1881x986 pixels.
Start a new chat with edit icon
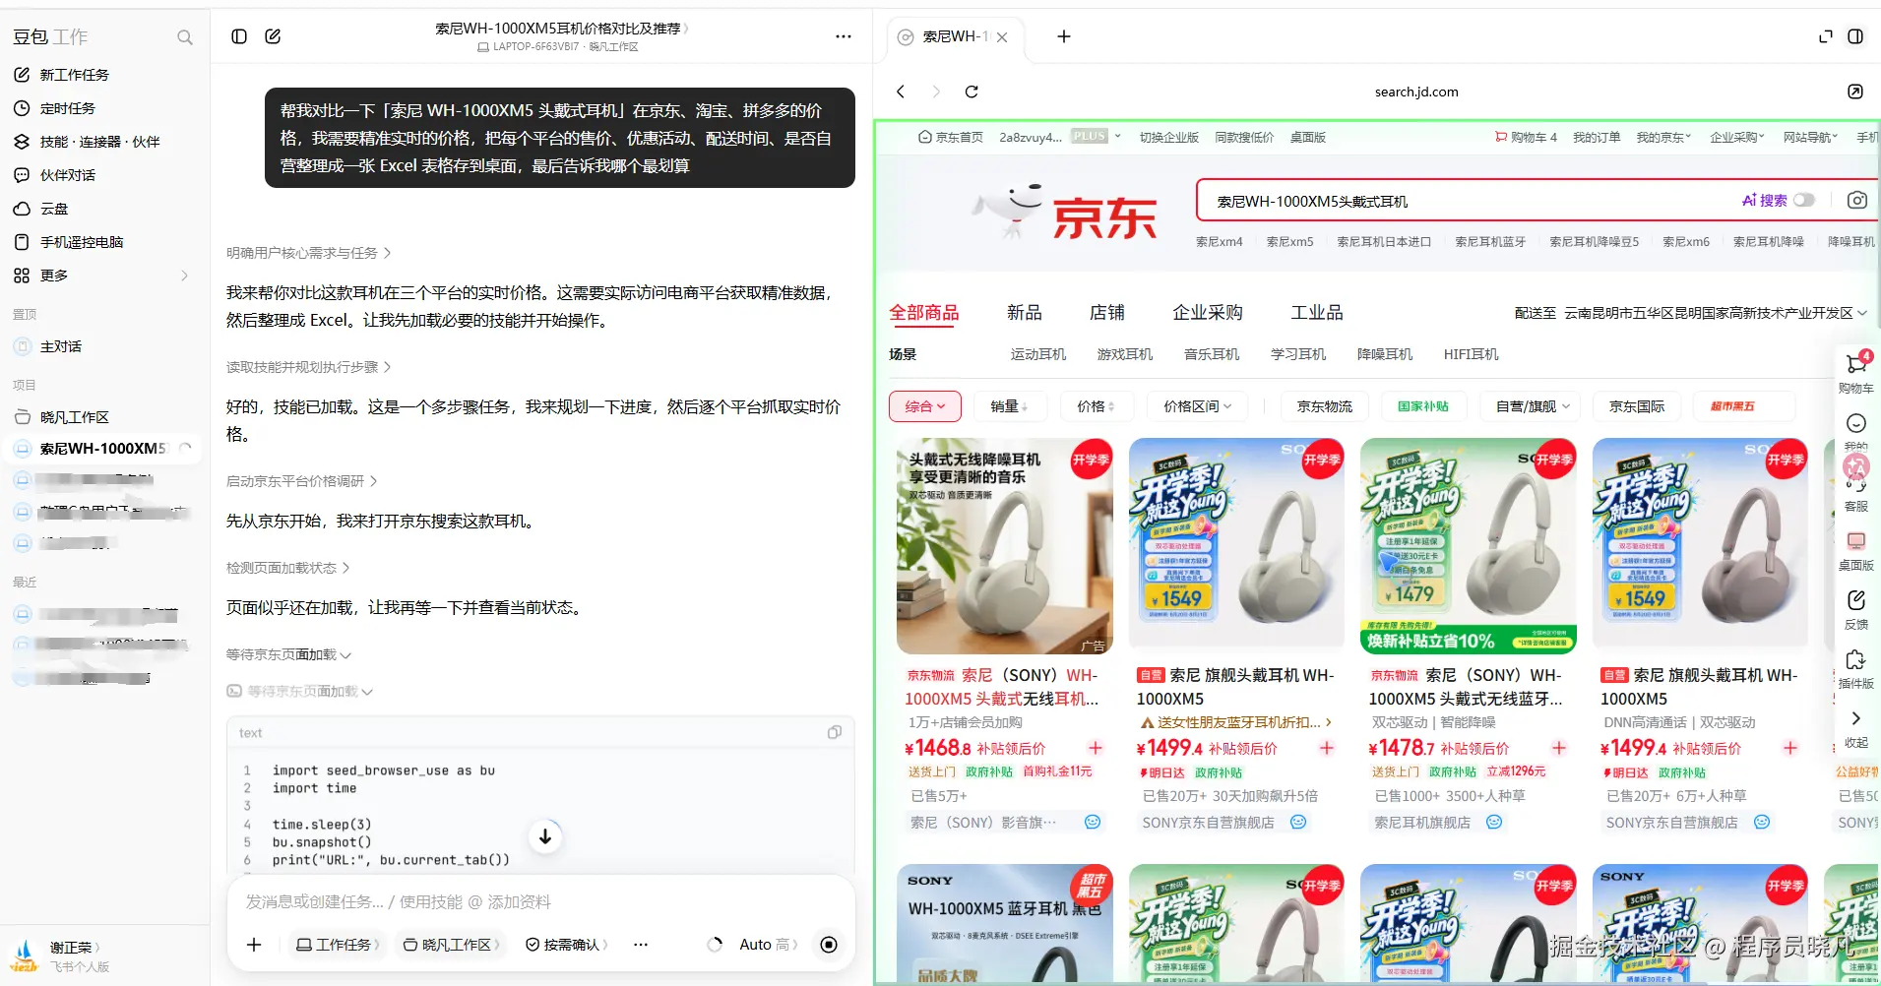[273, 36]
